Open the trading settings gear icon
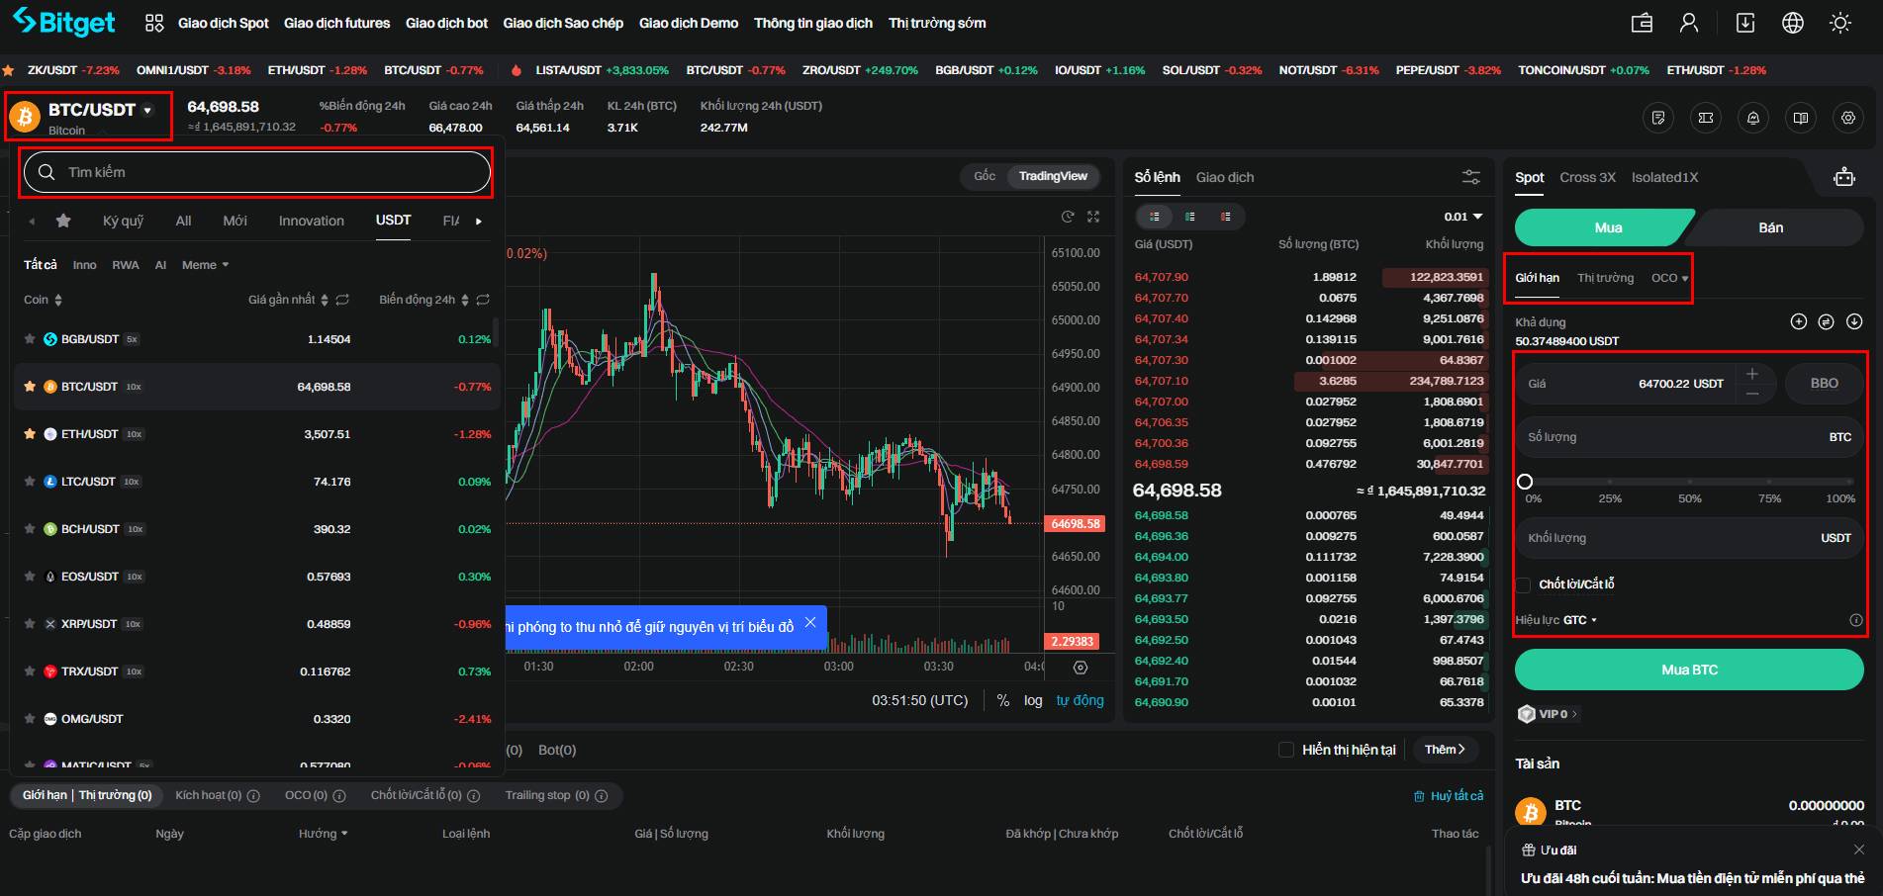Image resolution: width=1883 pixels, height=896 pixels. click(x=1848, y=118)
